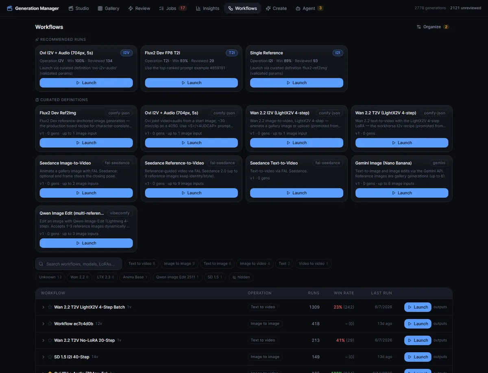
Task: Launch the Flux2 Dev FP8 T2I recommended run
Action: pyautogui.click(x=191, y=83)
